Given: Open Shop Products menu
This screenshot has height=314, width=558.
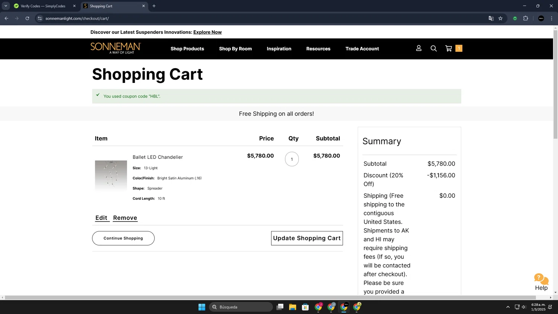Looking at the screenshot, I should click(x=187, y=49).
